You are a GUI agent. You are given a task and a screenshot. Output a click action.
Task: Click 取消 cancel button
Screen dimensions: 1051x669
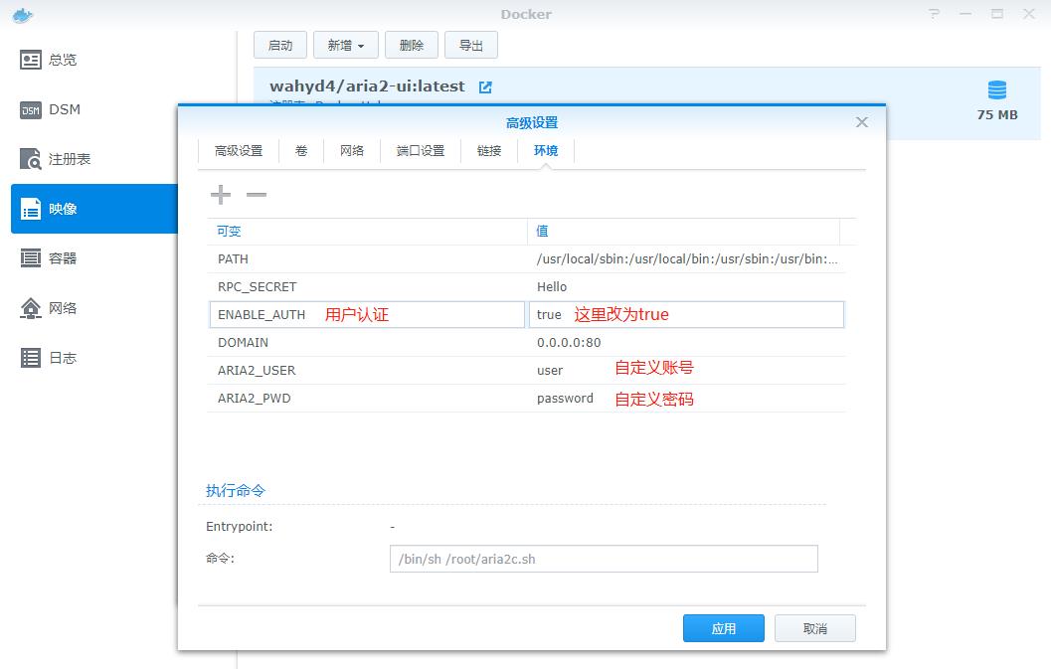(x=815, y=628)
